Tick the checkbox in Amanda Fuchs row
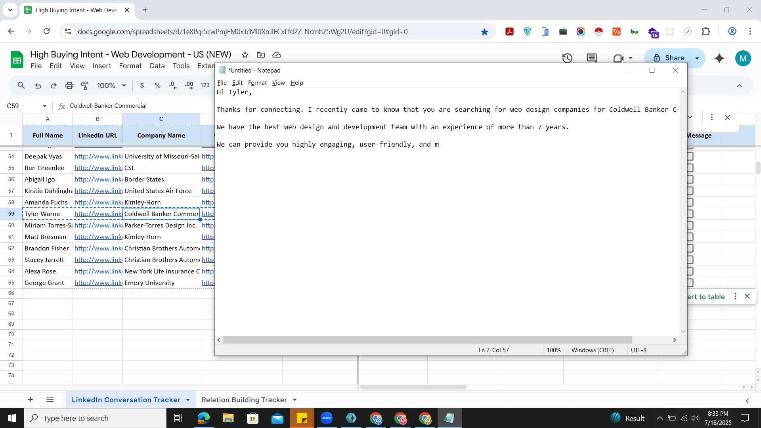Image resolution: width=761 pixels, height=428 pixels. click(690, 202)
